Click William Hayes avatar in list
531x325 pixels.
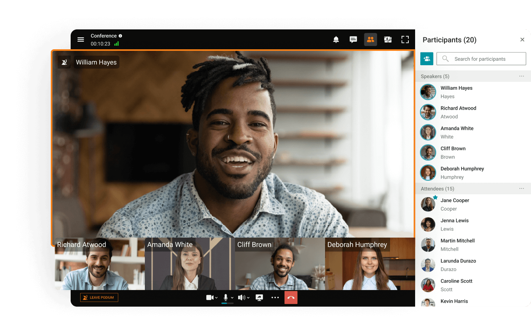click(428, 92)
